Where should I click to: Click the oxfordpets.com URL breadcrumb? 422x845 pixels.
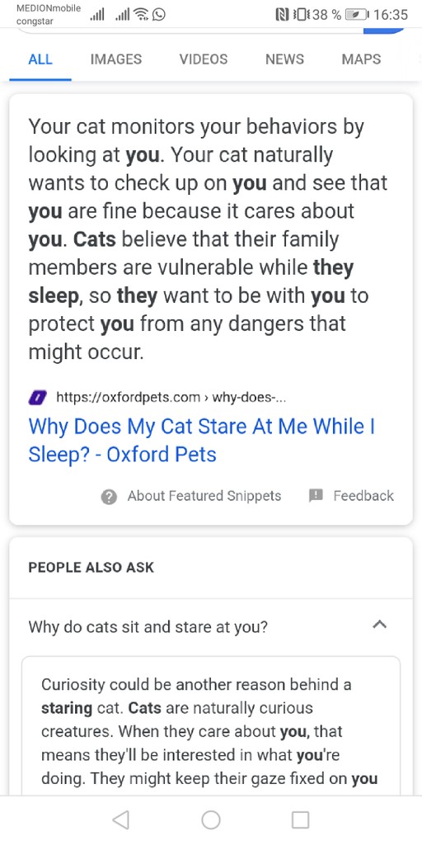click(x=171, y=399)
